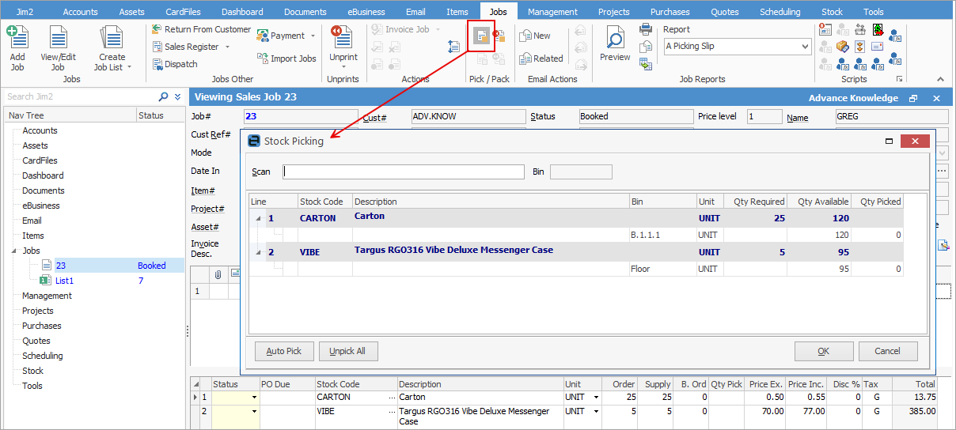This screenshot has height=430, width=956.
Task: Open Related emails in Email Actions
Action: (x=541, y=58)
